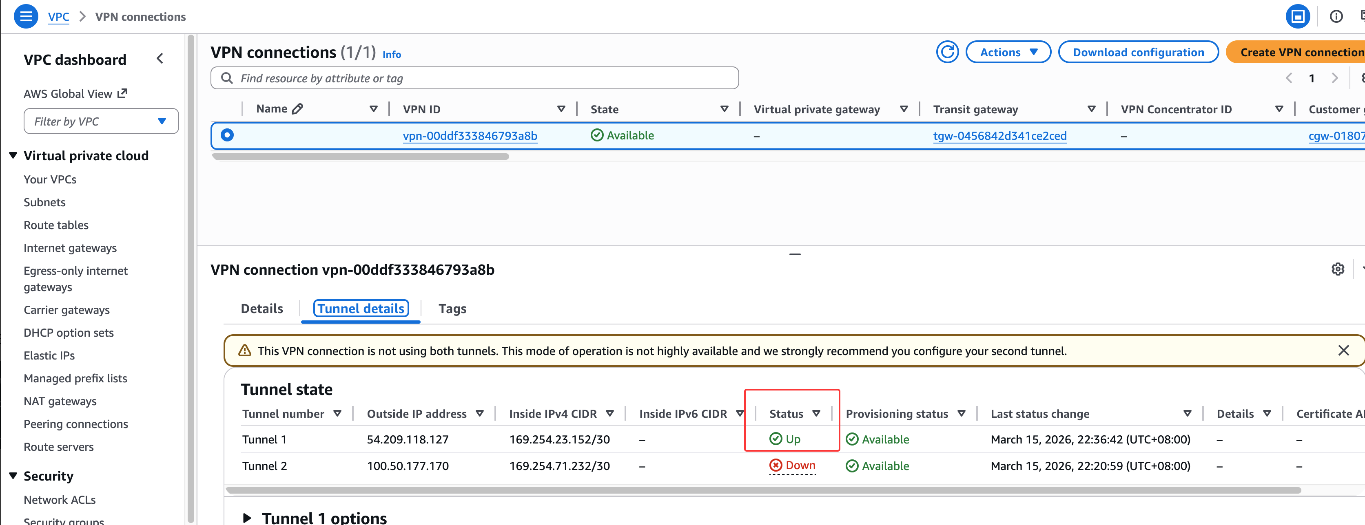
Task: Open the hamburger navigation menu
Action: click(25, 16)
